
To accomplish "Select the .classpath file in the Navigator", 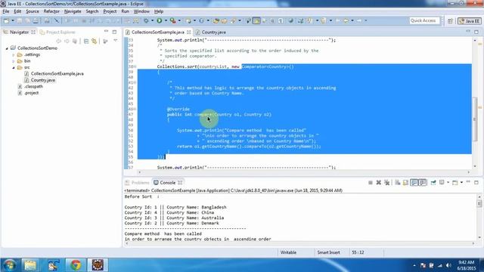I will tap(33, 87).
